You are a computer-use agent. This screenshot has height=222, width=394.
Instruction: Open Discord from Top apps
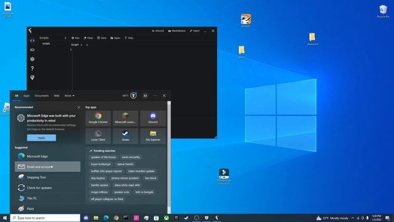[x=153, y=118]
